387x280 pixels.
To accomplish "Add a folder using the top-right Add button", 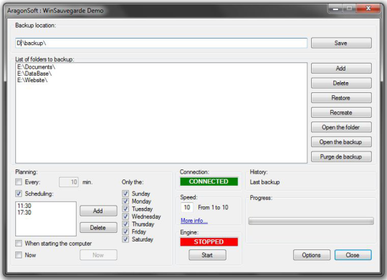I will click(x=341, y=69).
